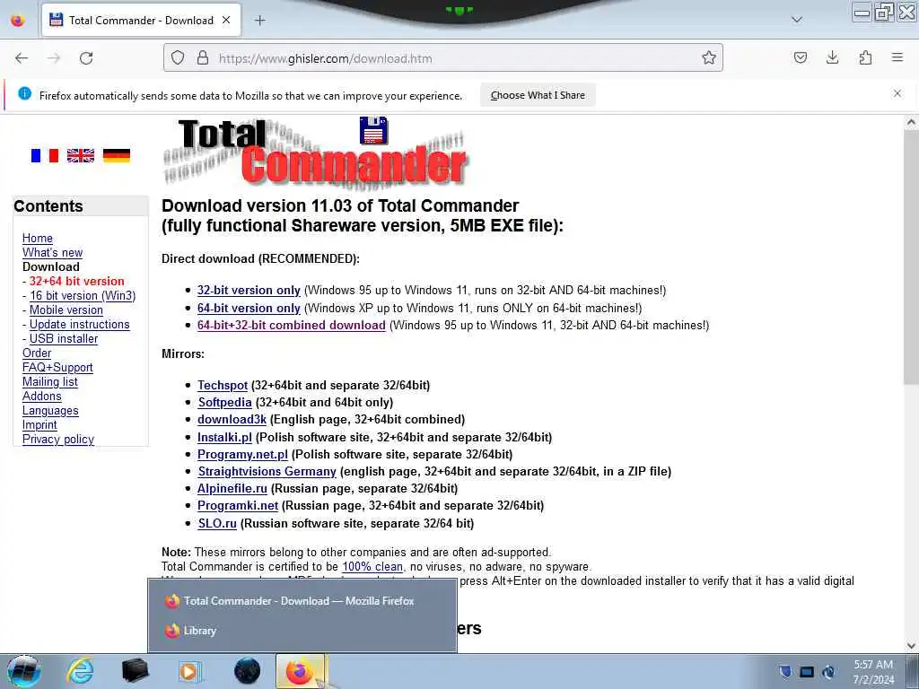919x689 pixels.
Task: Click the browser Back arrow
Action: coord(22,58)
